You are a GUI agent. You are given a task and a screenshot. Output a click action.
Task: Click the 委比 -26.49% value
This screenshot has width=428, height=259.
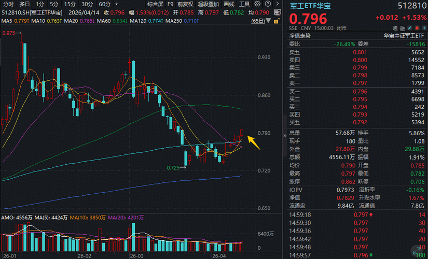[344, 44]
